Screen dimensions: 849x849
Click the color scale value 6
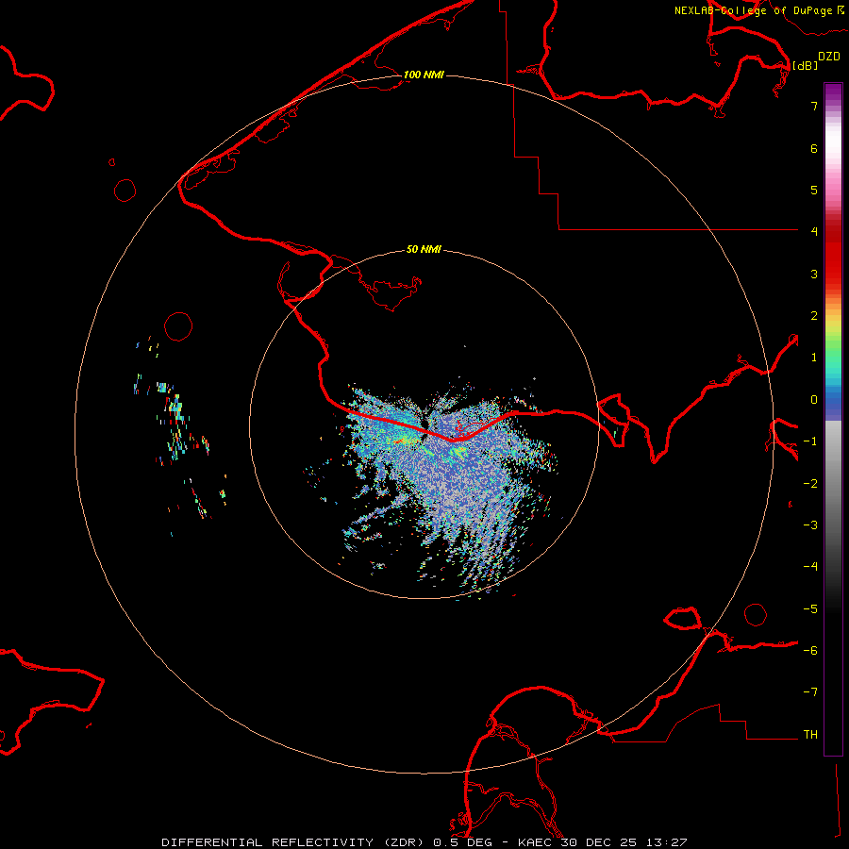814,148
